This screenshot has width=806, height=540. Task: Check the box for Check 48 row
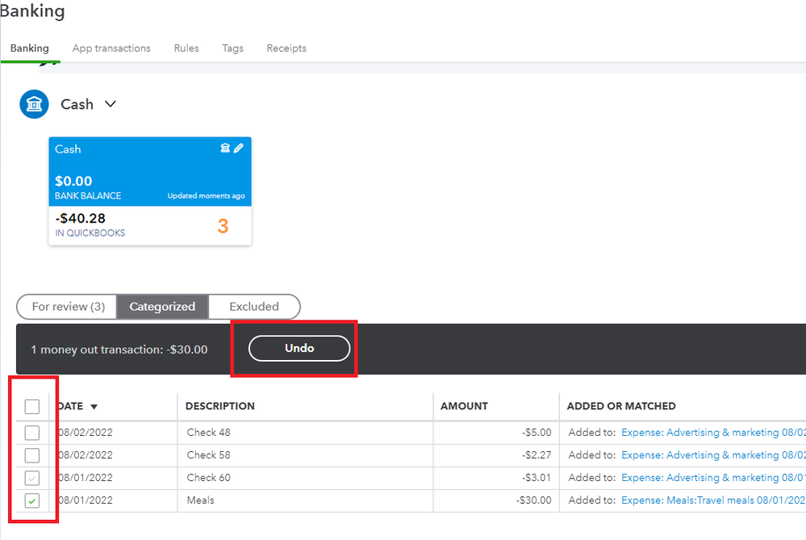click(x=32, y=433)
